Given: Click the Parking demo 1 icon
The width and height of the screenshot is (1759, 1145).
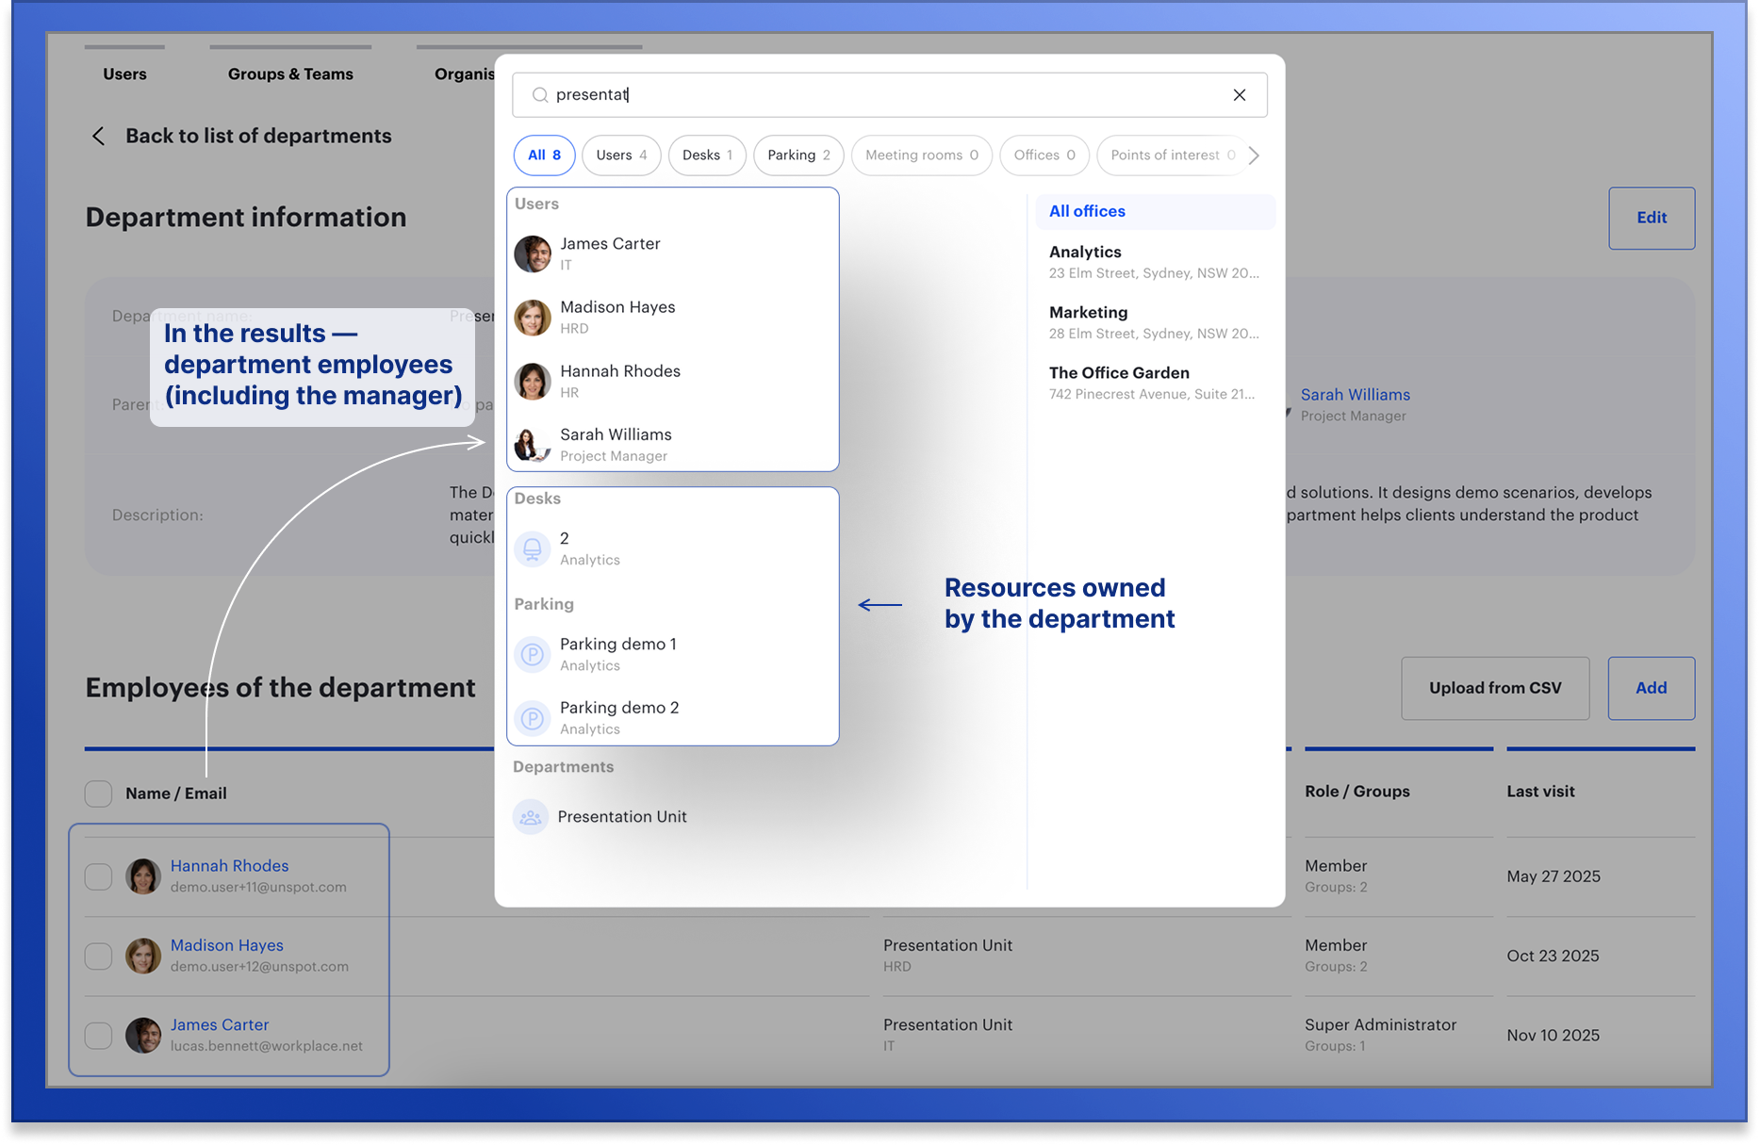Looking at the screenshot, I should 533,654.
